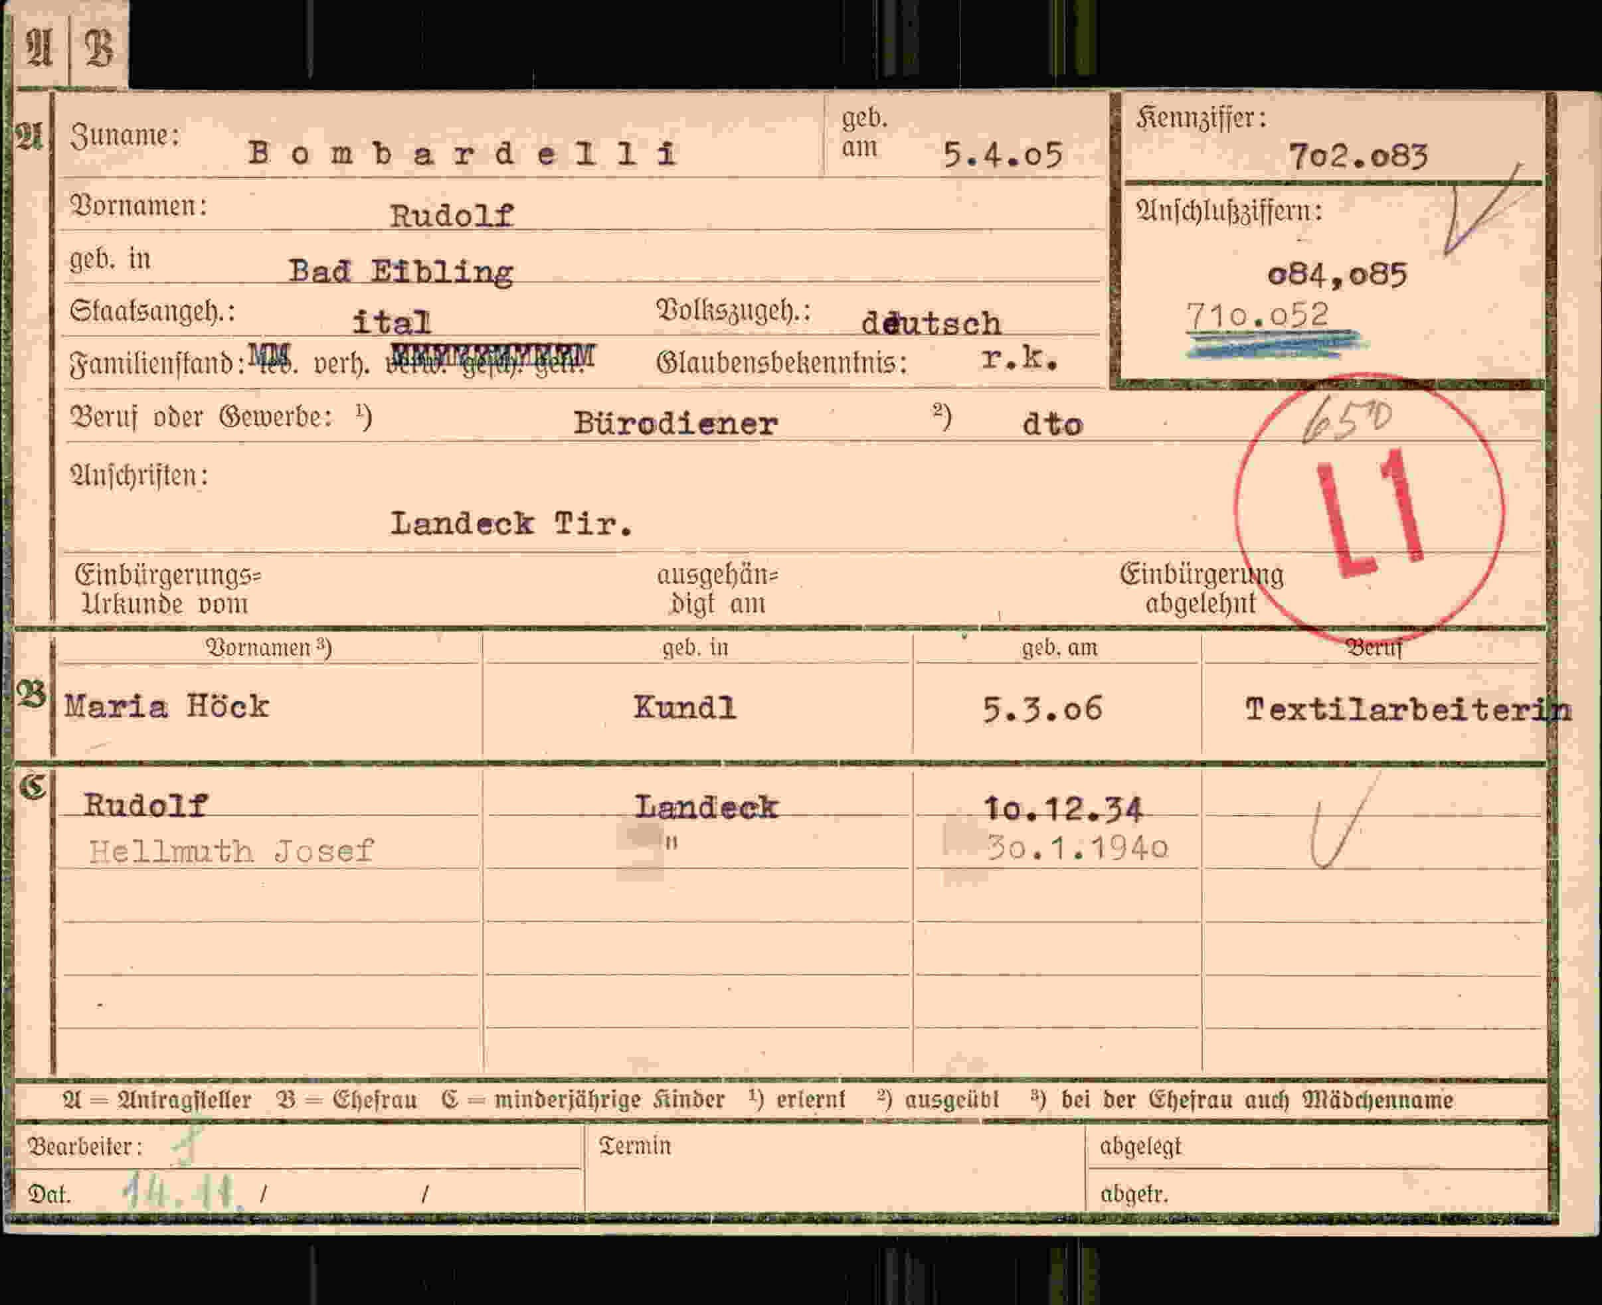Click the 'Bearbeiter:' label

84,1146
